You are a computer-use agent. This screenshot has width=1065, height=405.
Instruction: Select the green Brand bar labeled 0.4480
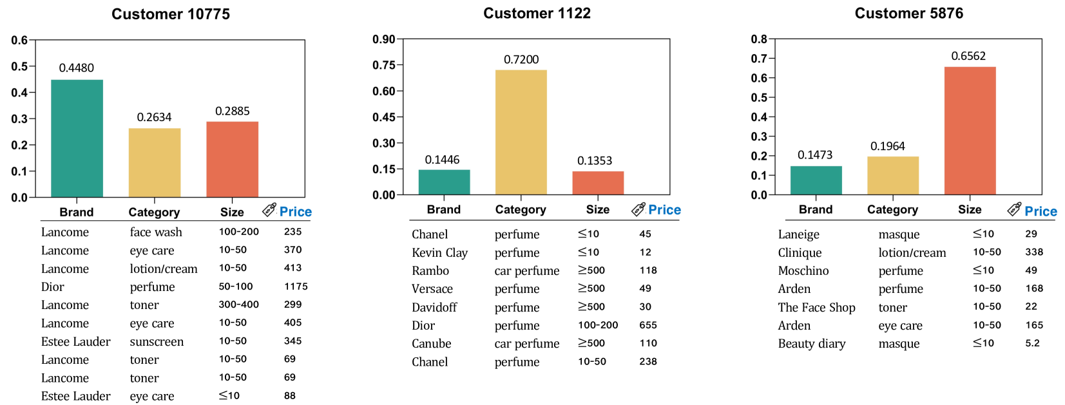[x=77, y=138]
